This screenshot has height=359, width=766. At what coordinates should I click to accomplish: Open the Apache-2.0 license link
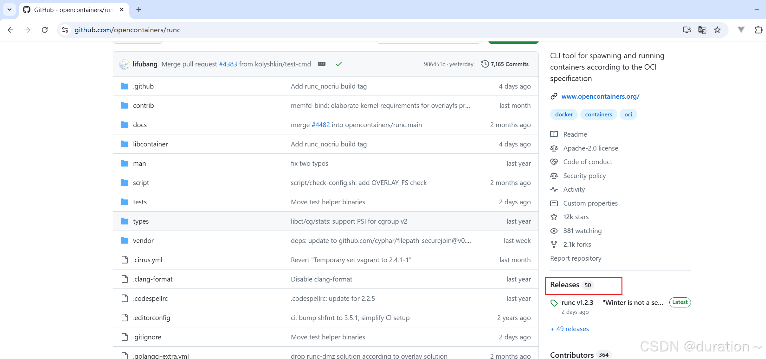coord(591,148)
